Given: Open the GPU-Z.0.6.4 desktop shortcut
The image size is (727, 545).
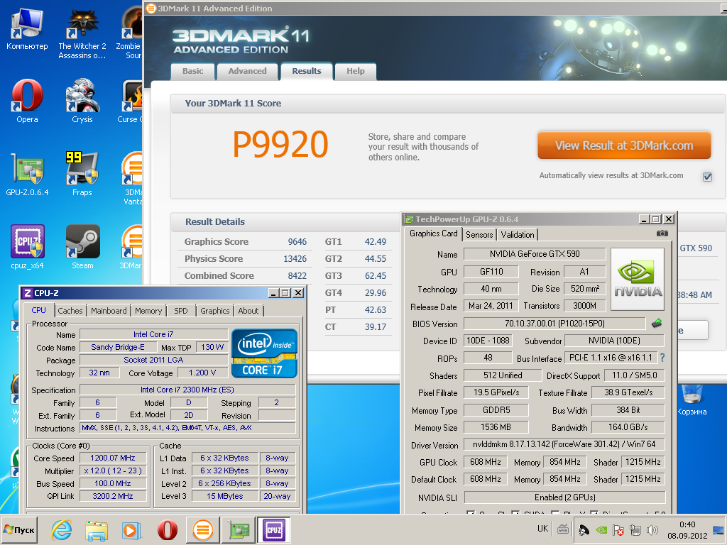Looking at the screenshot, I should point(27,174).
